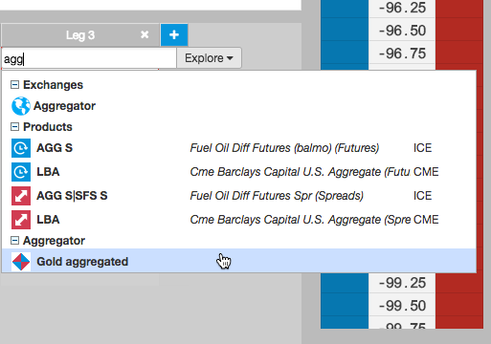Viewport: 491px width, 344px height.
Task: Close the Leg 3 tab
Action: click(x=145, y=34)
